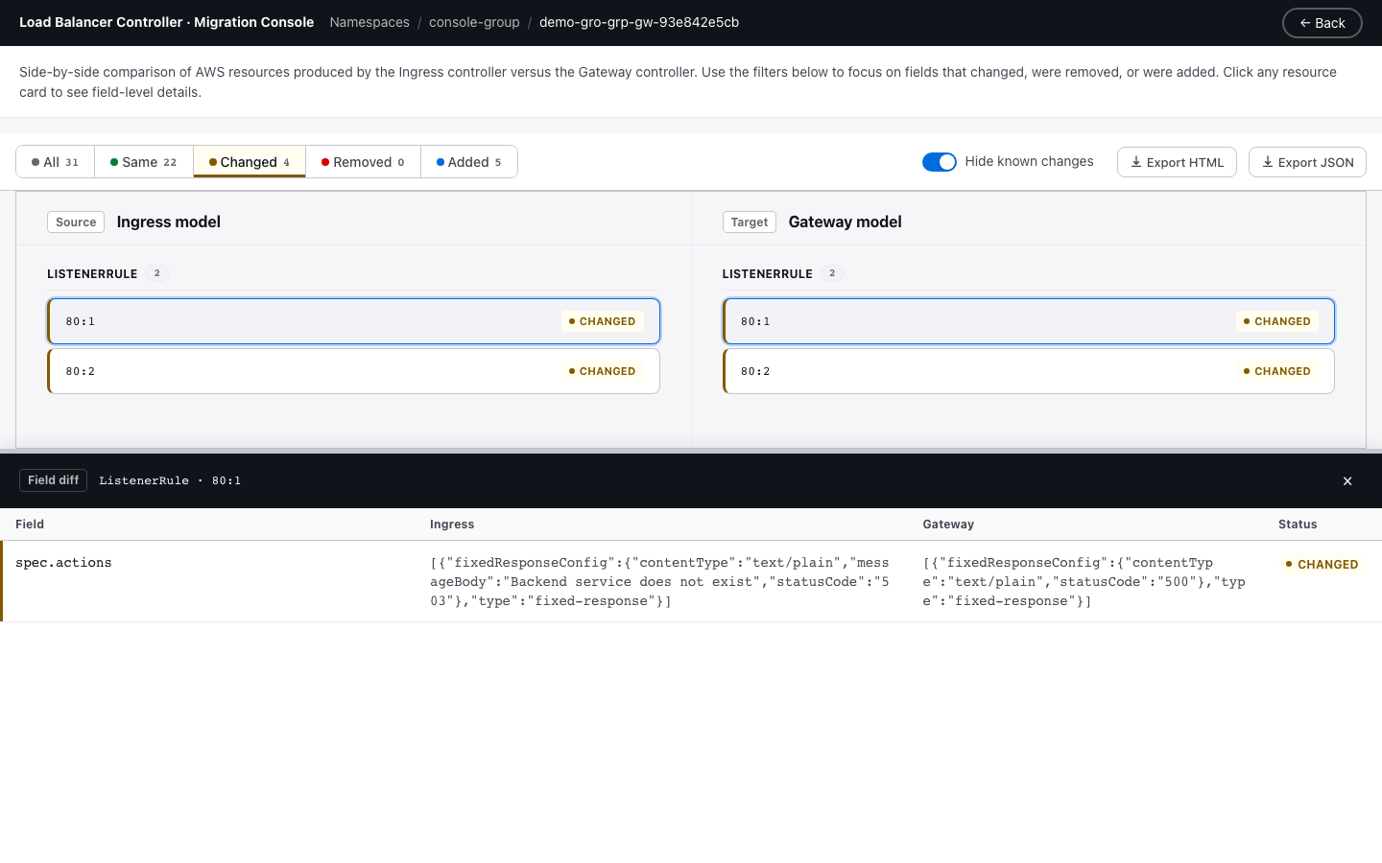
Task: Click Gateway model heading
Action: pos(846,222)
